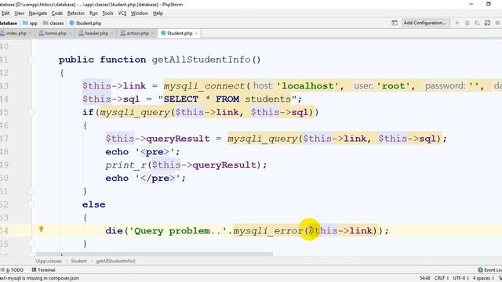The height and width of the screenshot is (282, 502).
Task: Click the yellow intention lightbulb on line 54
Action: (41, 229)
